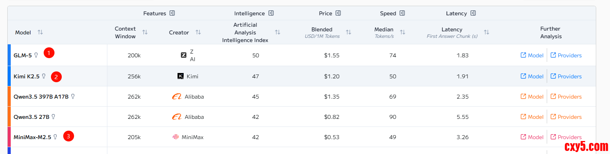The width and height of the screenshot is (610, 154).
Task: Sort by Context Window column
Action: [x=145, y=32]
